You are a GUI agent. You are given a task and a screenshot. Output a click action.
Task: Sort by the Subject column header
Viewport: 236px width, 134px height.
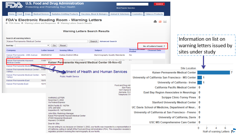(98, 50)
